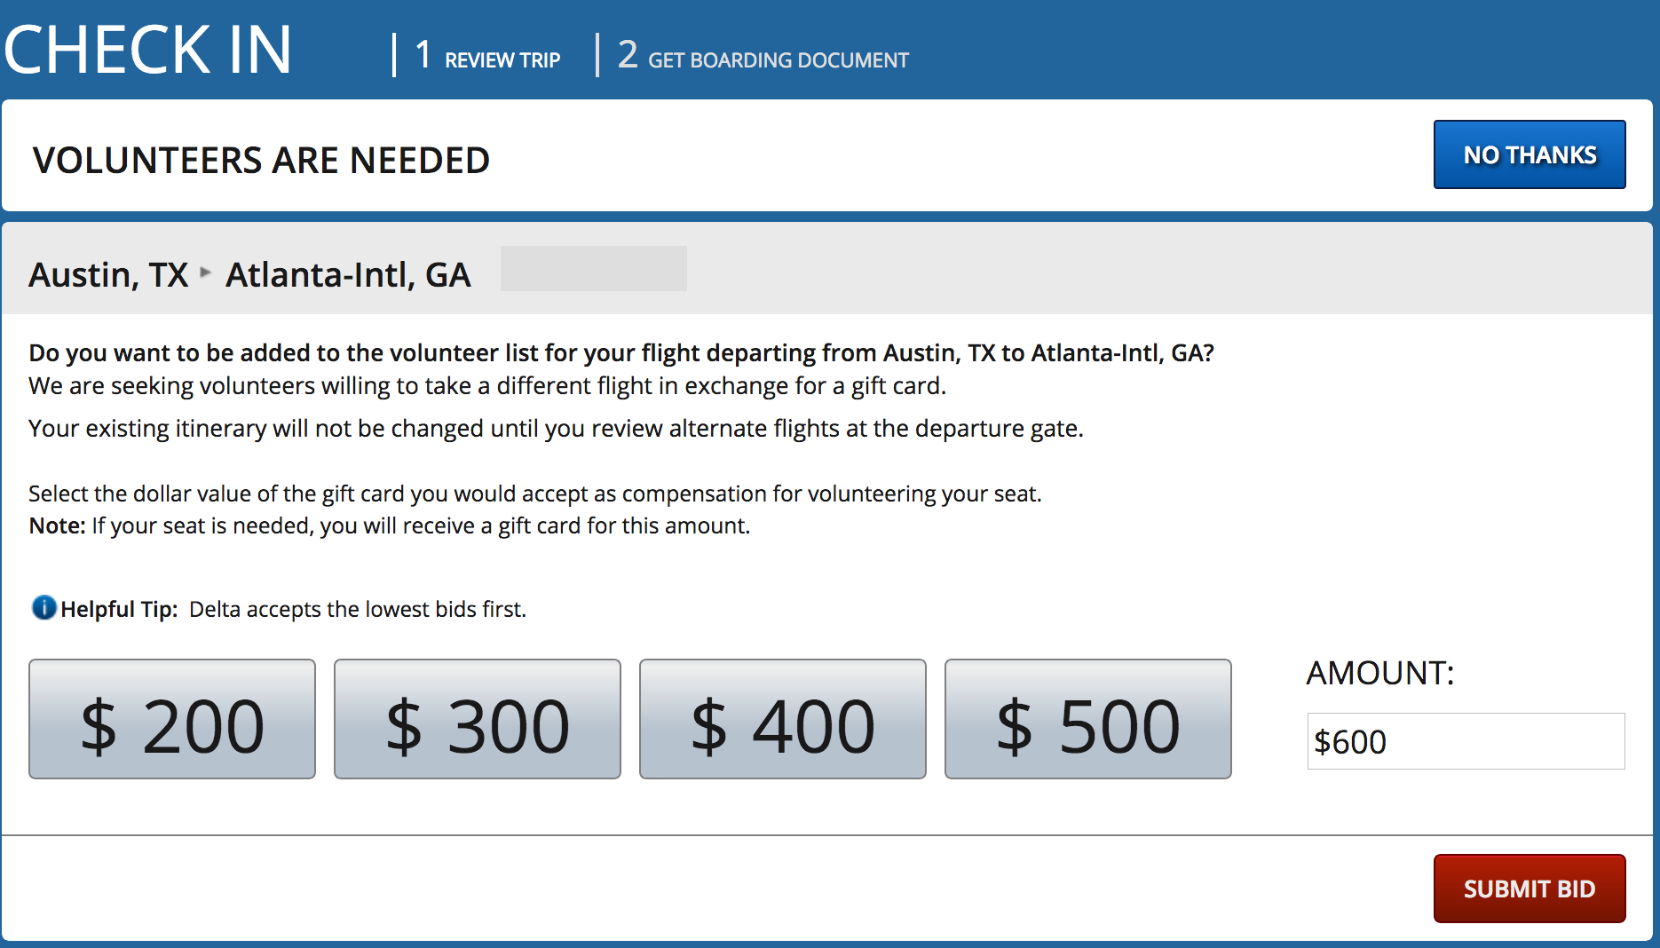Click the Check In page title
Image resolution: width=1660 pixels, height=948 pixels.
(x=148, y=50)
